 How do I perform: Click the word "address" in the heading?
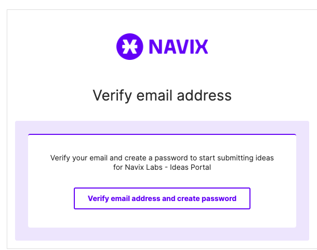pyautogui.click(x=204, y=95)
